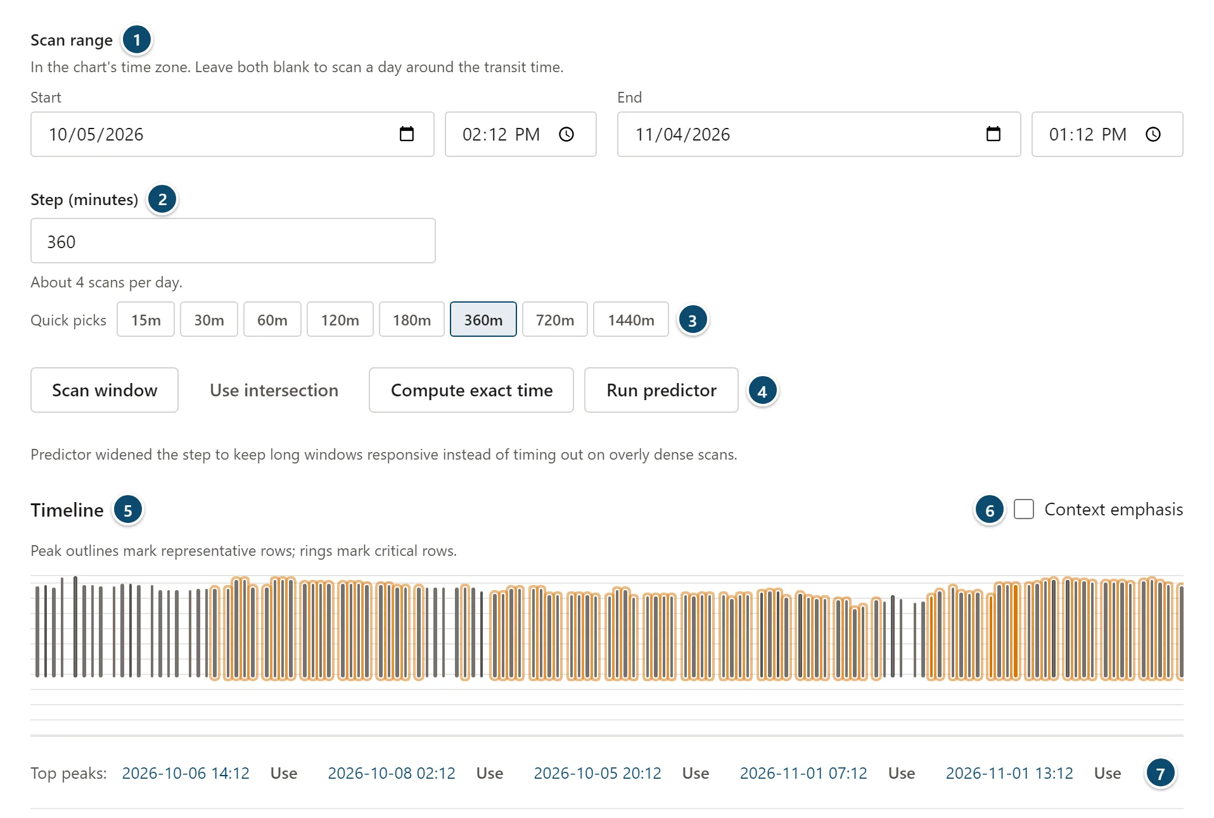Click Use next to 2026-10-06 14:12
This screenshot has height=818, width=1214.
[x=284, y=773]
